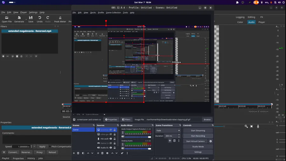Add a new source in OBS Sources dock

click(98, 153)
